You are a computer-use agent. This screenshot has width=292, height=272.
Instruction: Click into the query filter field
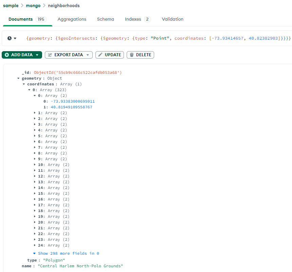click(158, 38)
